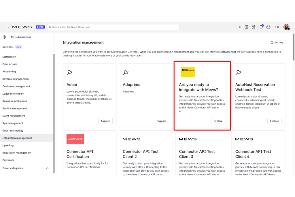The width and height of the screenshot is (295, 197).
Task: Select Distribution category
Action: pyautogui.click(x=9, y=57)
